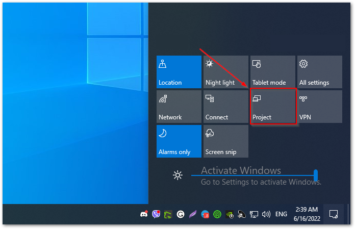Click the NVIDIA tray icon
The height and width of the screenshot is (229, 355).
coord(230,214)
